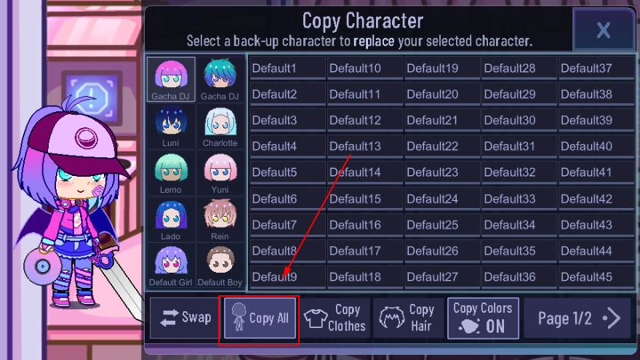Image resolution: width=640 pixels, height=360 pixels.
Task: Choose the Default1 backup slot
Action: 288,68
